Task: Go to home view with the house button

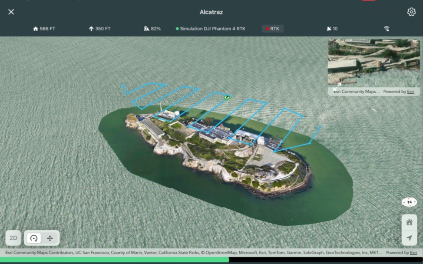Action: [409, 222]
